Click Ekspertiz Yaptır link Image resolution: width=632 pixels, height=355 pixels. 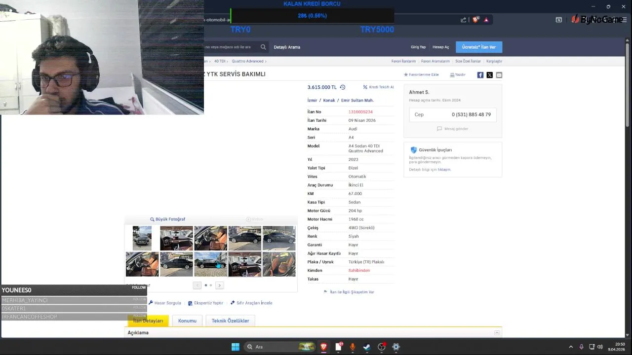point(205,303)
